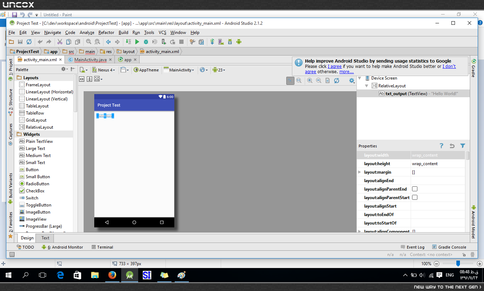Click the Synchronize icon next to Save
The image size is (484, 291).
[29, 42]
